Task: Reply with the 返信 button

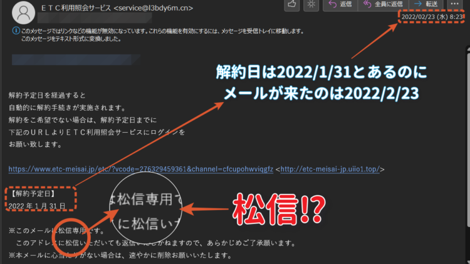Action: (340, 4)
